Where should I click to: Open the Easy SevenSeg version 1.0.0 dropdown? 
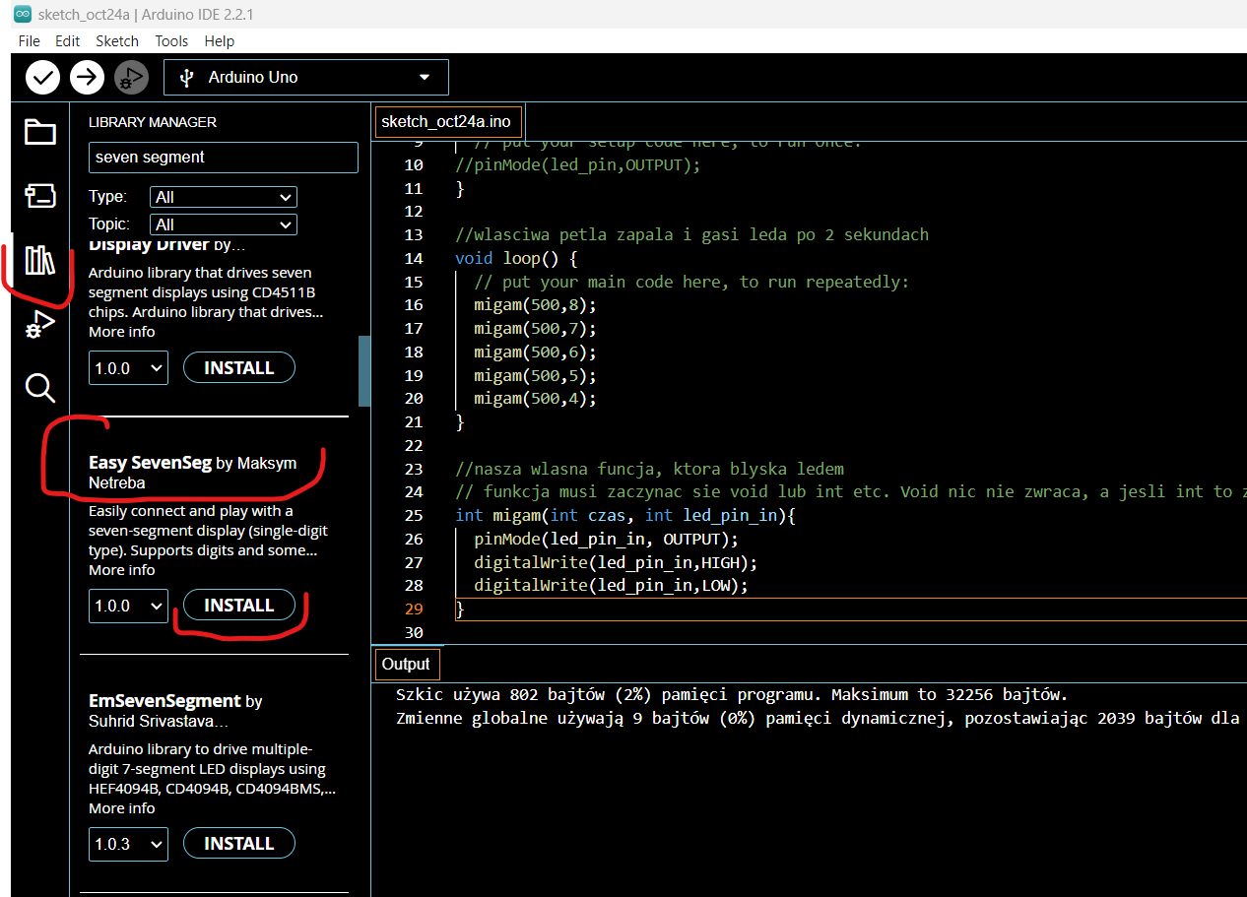[x=128, y=606]
